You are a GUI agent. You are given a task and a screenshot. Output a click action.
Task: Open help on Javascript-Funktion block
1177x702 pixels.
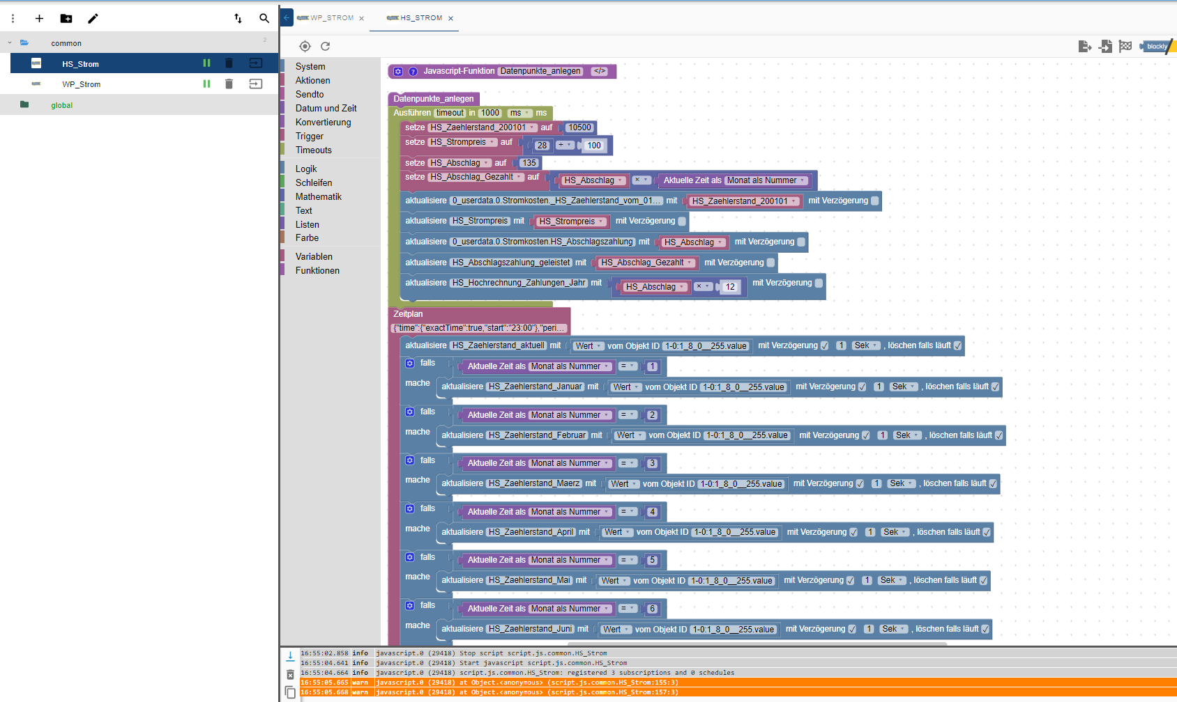(413, 71)
